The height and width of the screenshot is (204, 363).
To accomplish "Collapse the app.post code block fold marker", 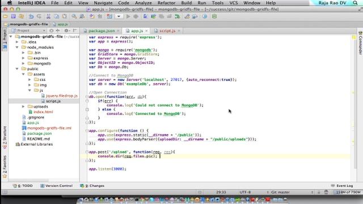I will coord(87,152).
